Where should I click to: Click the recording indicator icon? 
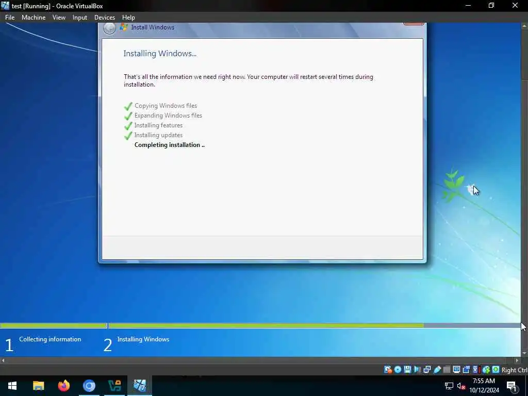pos(466,370)
